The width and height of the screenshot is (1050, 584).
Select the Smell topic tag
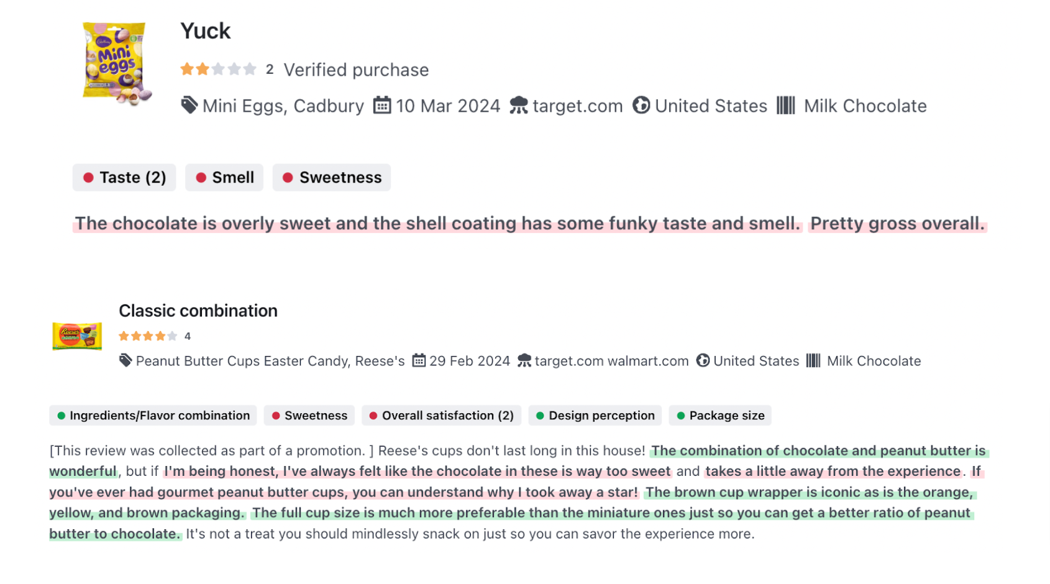pos(224,178)
